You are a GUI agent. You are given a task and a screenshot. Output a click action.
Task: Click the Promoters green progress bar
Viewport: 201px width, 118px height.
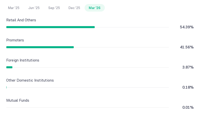[40, 47]
